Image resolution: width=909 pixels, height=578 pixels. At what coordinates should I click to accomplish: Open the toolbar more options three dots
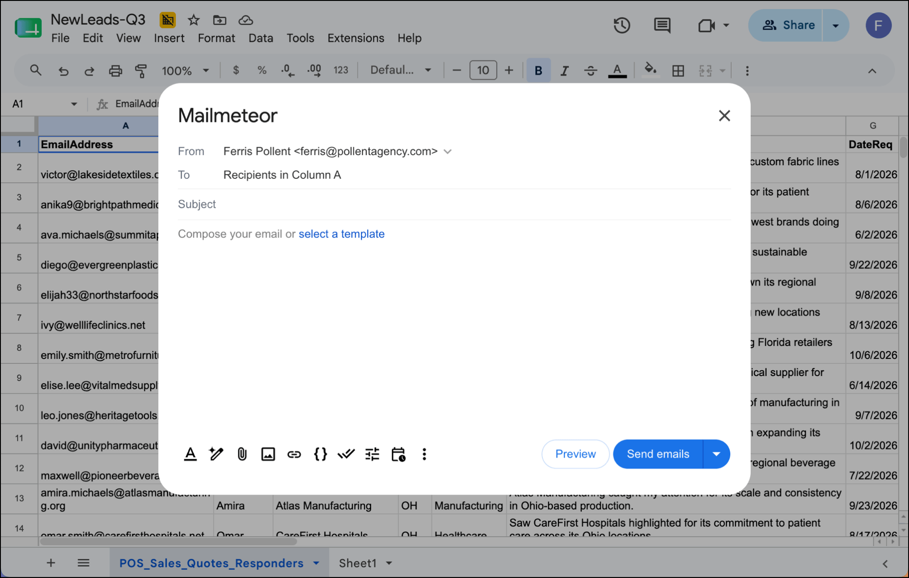[747, 70]
